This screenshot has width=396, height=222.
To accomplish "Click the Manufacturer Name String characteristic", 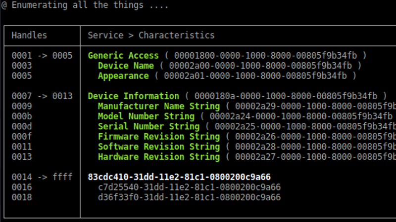I will click(x=158, y=106).
